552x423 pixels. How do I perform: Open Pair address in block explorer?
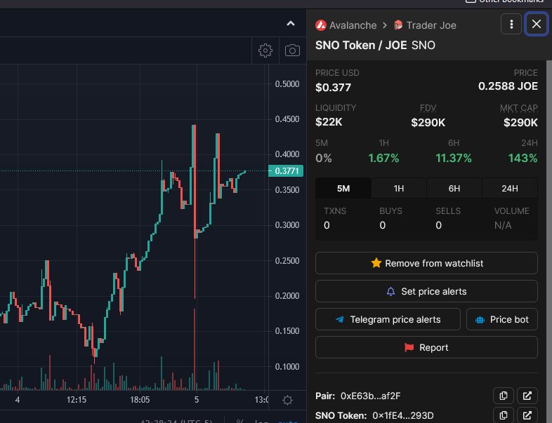coord(527,396)
